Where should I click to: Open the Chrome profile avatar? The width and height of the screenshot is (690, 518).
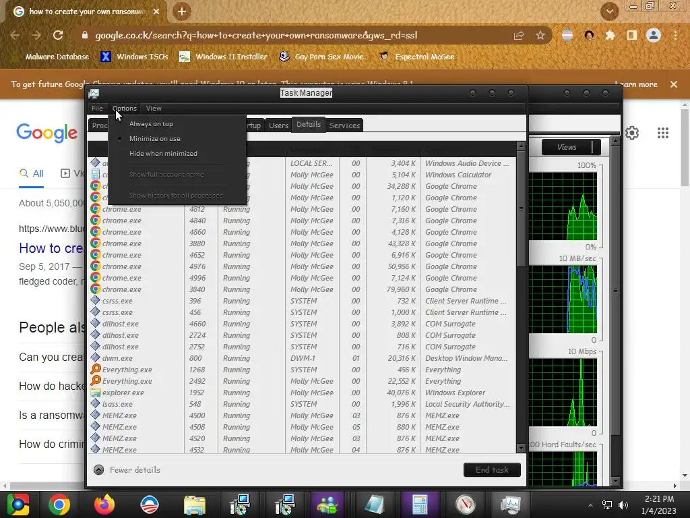click(x=654, y=35)
